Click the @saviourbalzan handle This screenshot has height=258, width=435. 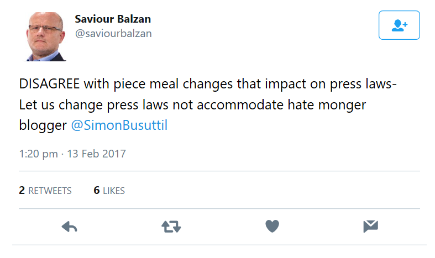click(113, 34)
